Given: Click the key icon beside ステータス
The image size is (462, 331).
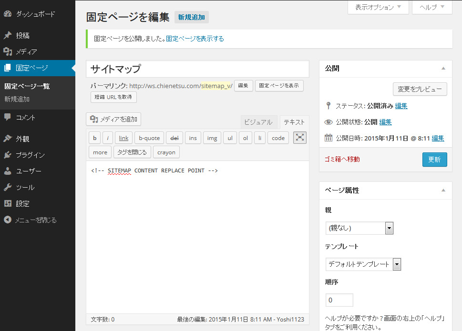Looking at the screenshot, I should coord(328,106).
